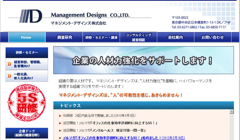Click arrow bullet before 5S研修 23区内自治体 topic
240x140 pixels.
(60, 116)
